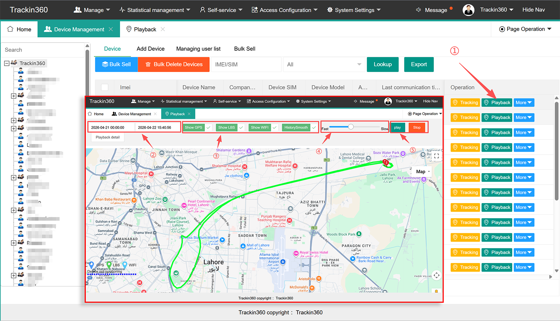
Task: Click Mukhtaran Rafiq Welfare Hospital marker
Action: click(x=295, y=166)
